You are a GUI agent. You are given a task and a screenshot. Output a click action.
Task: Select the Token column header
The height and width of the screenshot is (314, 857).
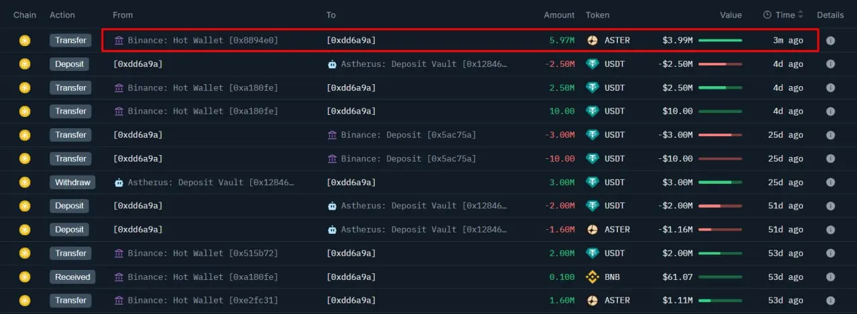597,15
